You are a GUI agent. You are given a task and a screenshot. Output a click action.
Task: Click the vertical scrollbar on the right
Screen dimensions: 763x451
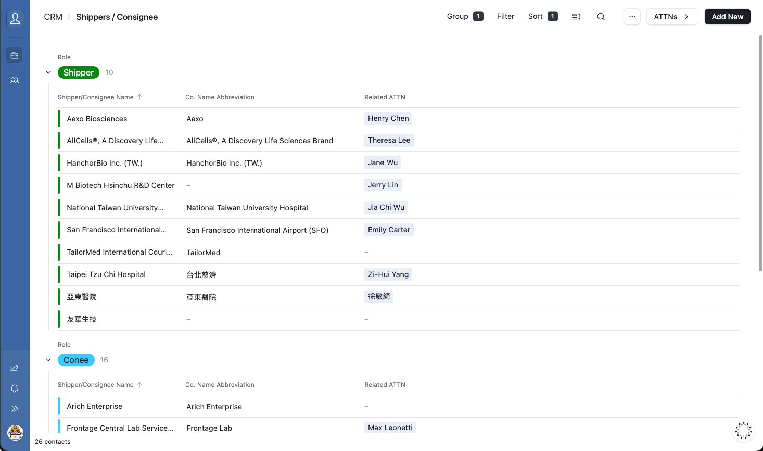[760, 156]
